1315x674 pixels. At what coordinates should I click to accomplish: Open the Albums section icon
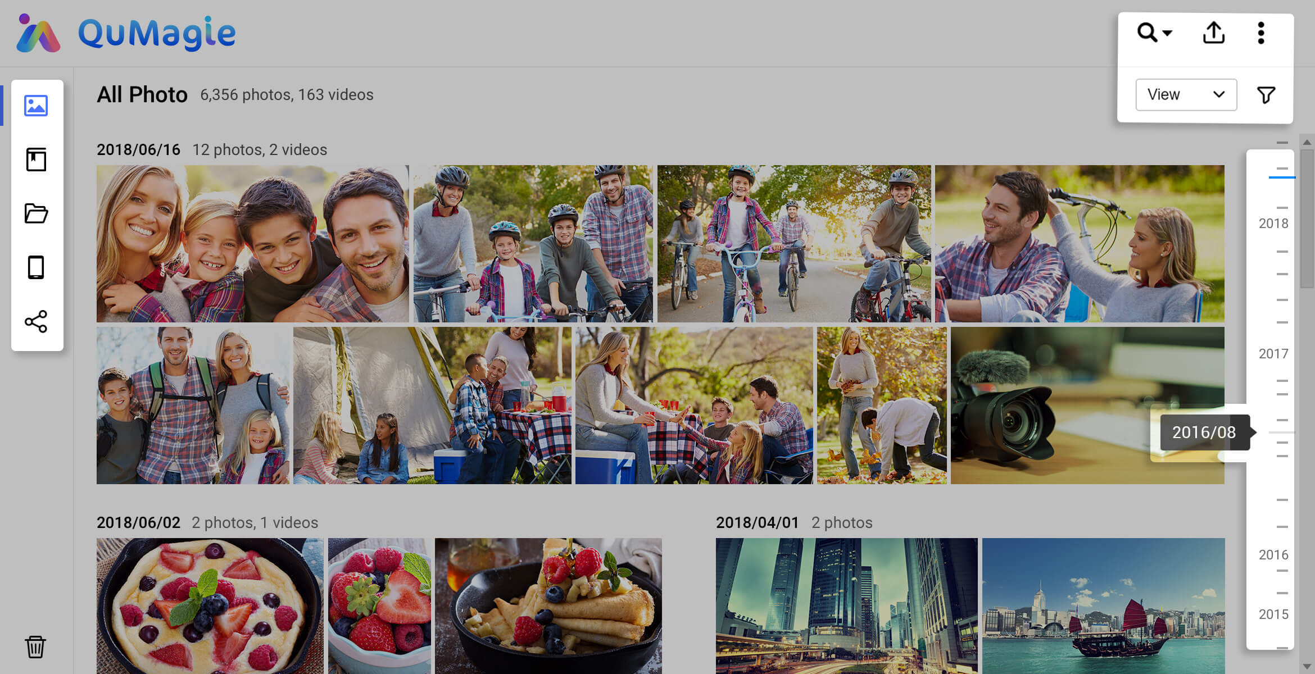(x=36, y=160)
